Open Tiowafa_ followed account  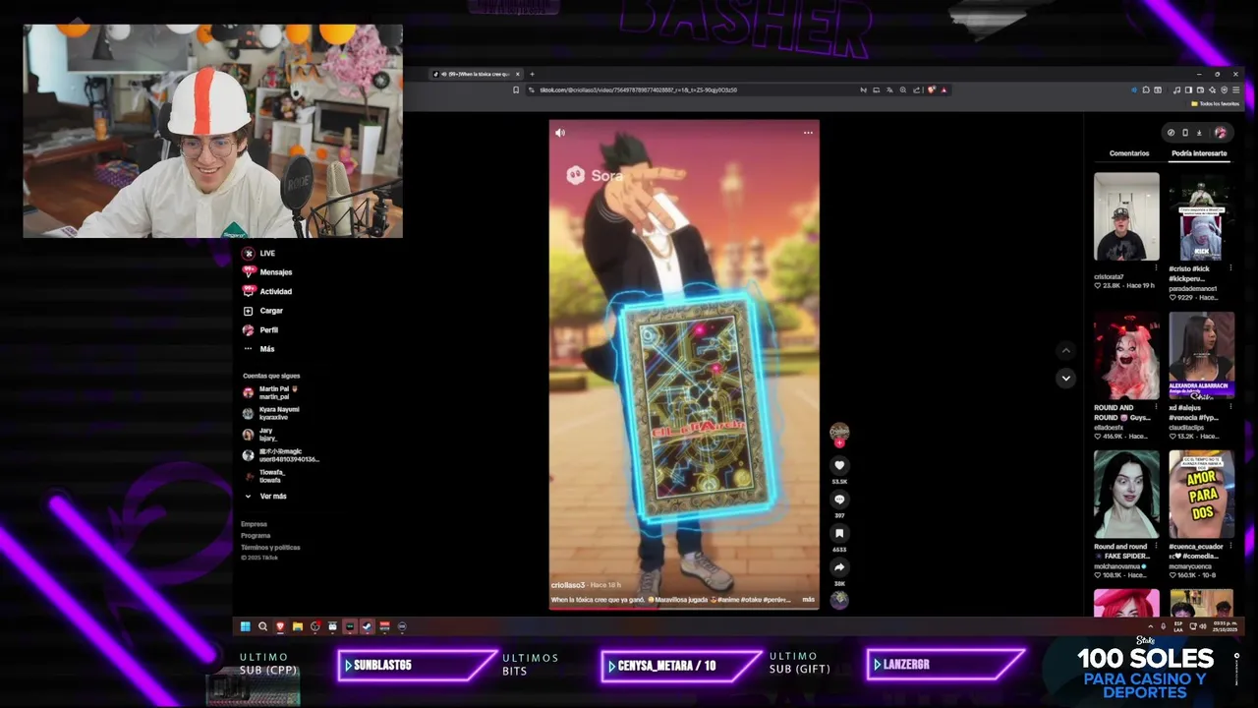click(263, 476)
